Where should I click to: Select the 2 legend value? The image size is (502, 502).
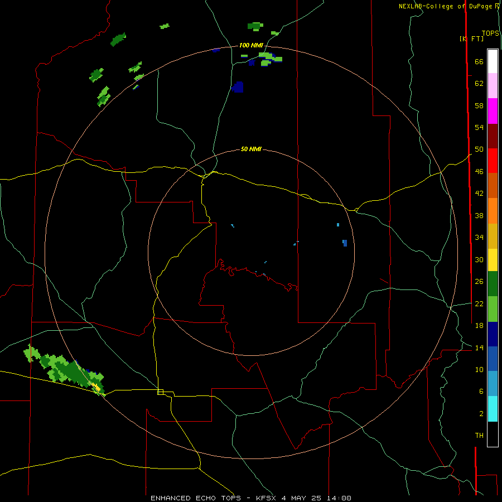pos(481,414)
